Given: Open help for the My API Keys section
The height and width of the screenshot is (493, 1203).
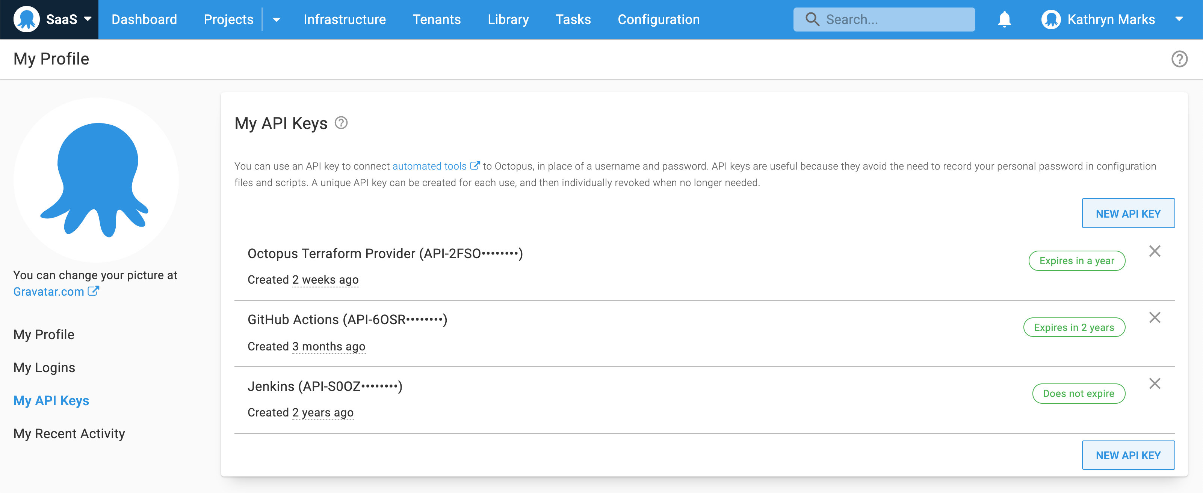Looking at the screenshot, I should [x=341, y=123].
